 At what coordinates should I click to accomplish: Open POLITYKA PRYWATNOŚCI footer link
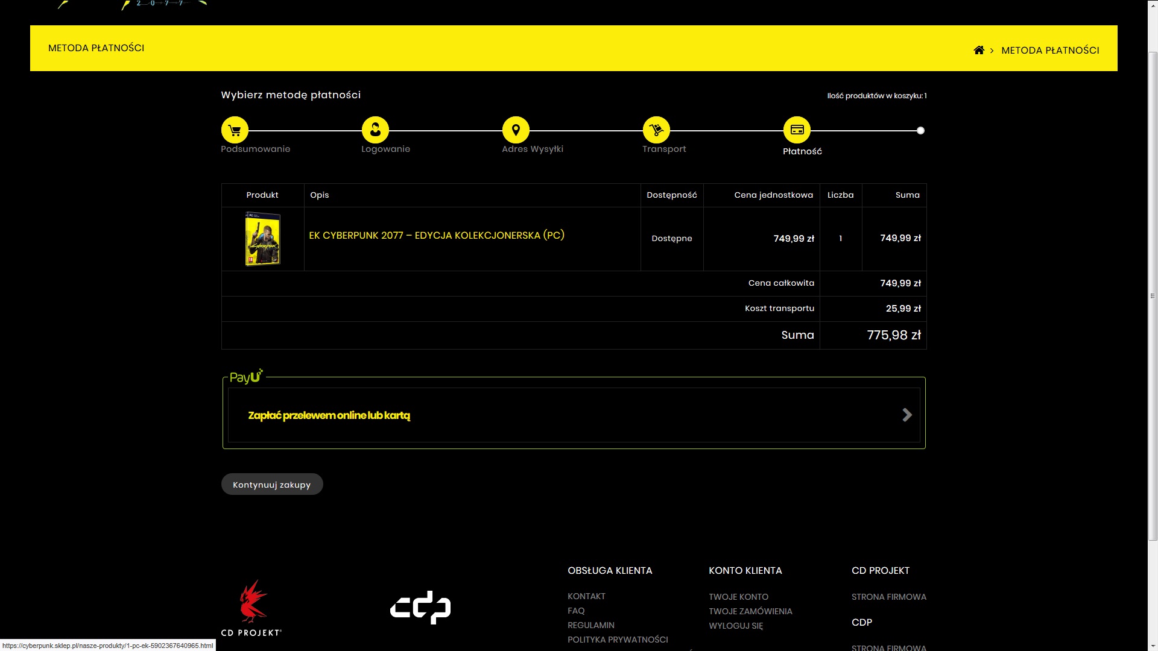618,640
